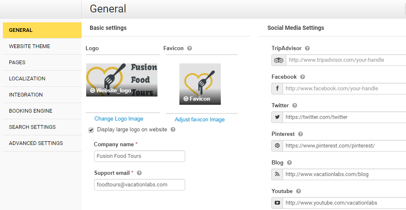
Task: Select Advanced Settings in the sidebar
Action: 36,143
